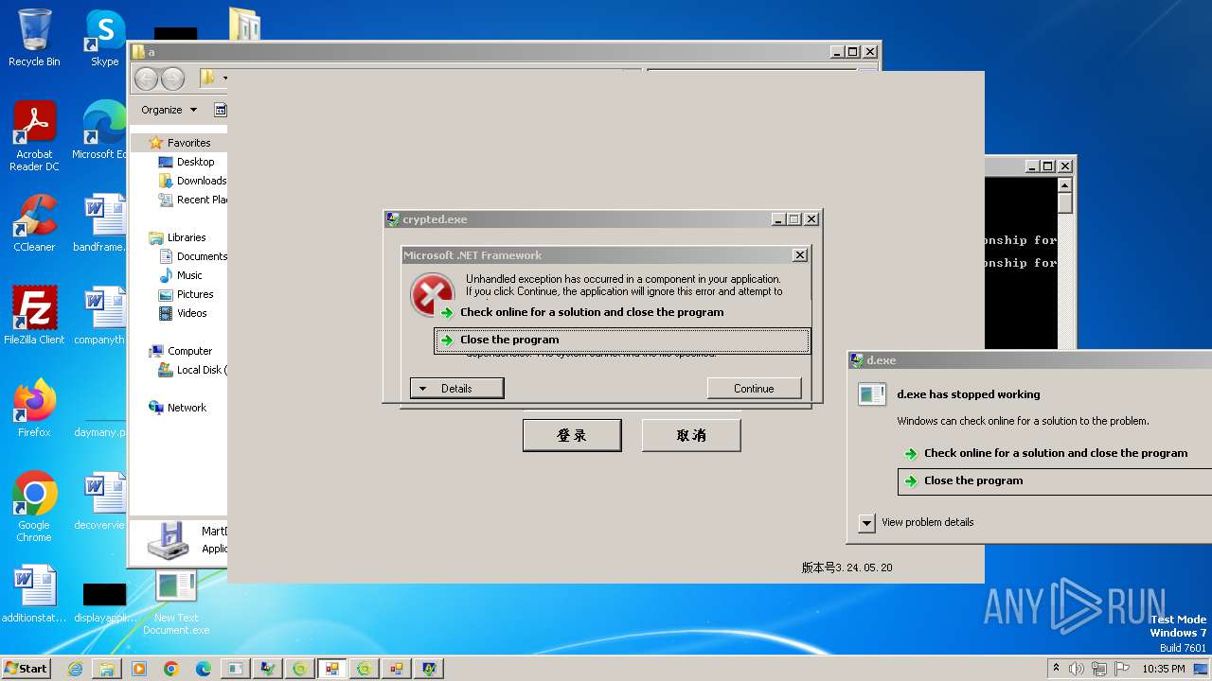Click the 取消 cancel button
This screenshot has width=1212, height=681.
click(691, 435)
